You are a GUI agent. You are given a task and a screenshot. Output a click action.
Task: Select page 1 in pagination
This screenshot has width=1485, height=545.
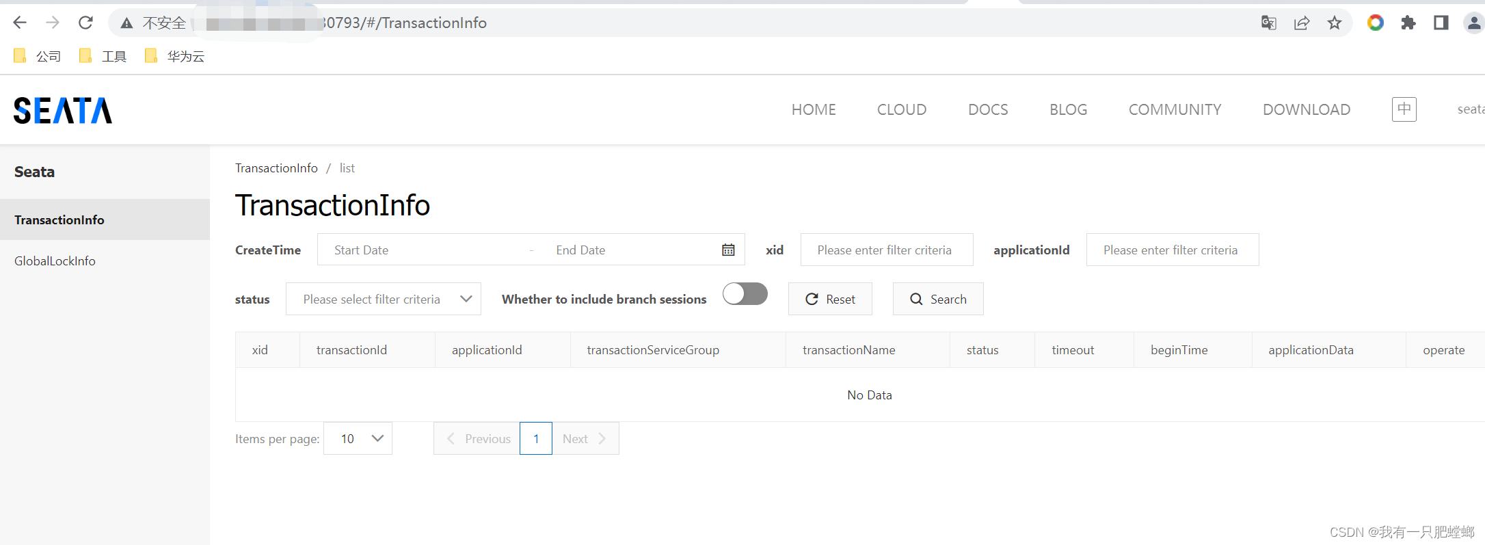click(x=536, y=438)
